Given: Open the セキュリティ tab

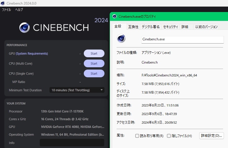Looking at the screenshot, I should click(170, 27).
